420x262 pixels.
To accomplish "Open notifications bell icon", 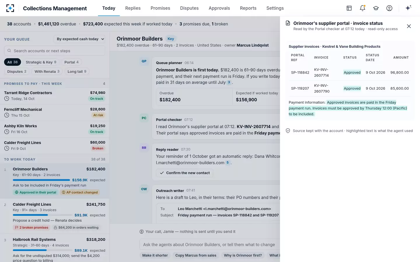I will 363,8.
